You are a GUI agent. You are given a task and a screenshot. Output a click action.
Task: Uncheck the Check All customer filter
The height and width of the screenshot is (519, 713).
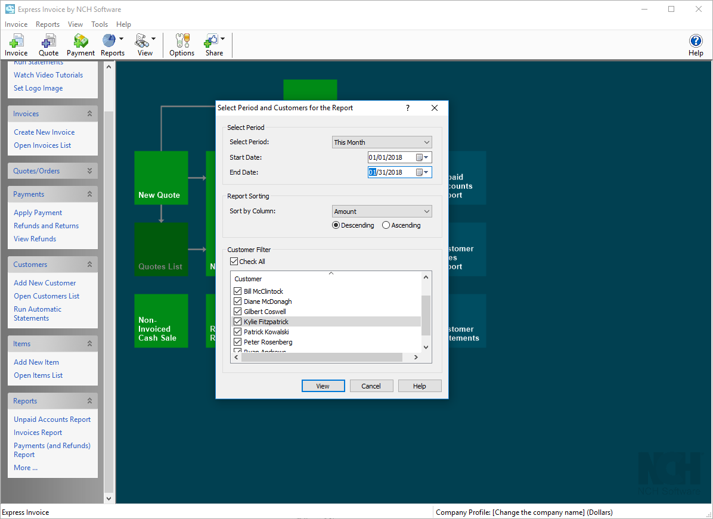point(235,261)
